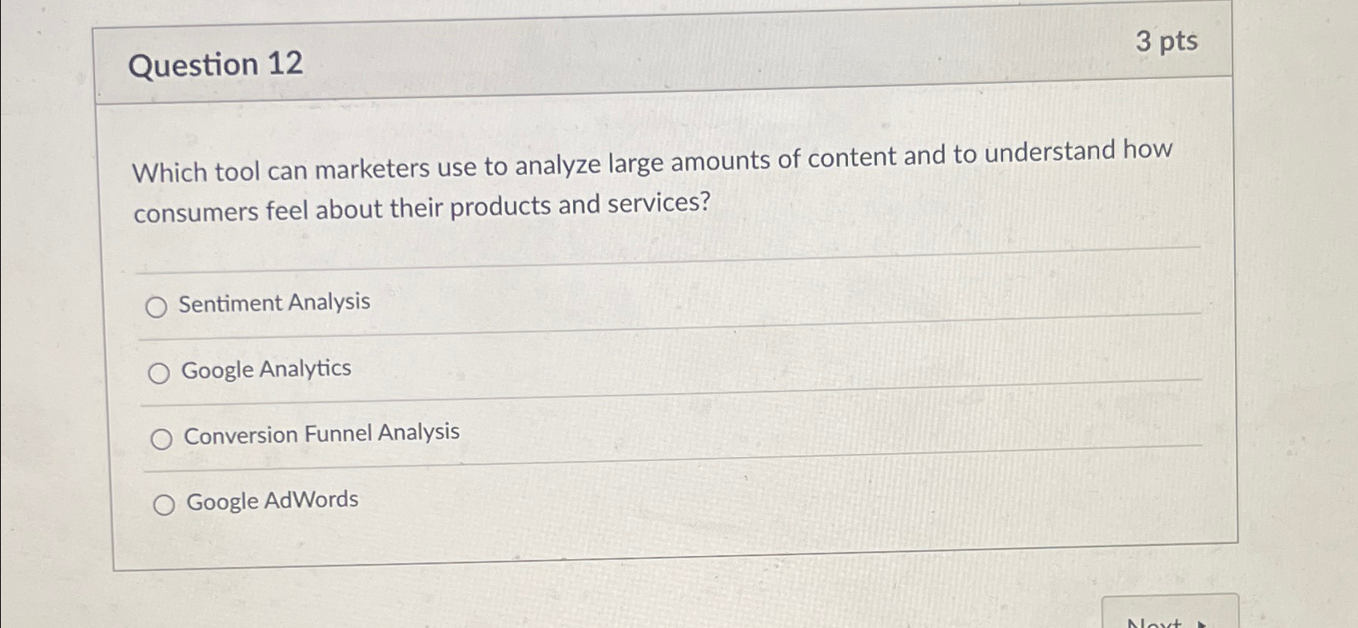1358x628 pixels.
Task: Click the Google Analytics answer label
Action: coord(265,369)
